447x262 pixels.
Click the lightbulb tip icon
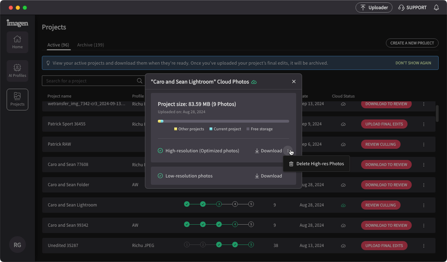coord(48,63)
